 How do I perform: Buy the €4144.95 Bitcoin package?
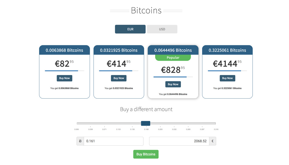point(227,78)
